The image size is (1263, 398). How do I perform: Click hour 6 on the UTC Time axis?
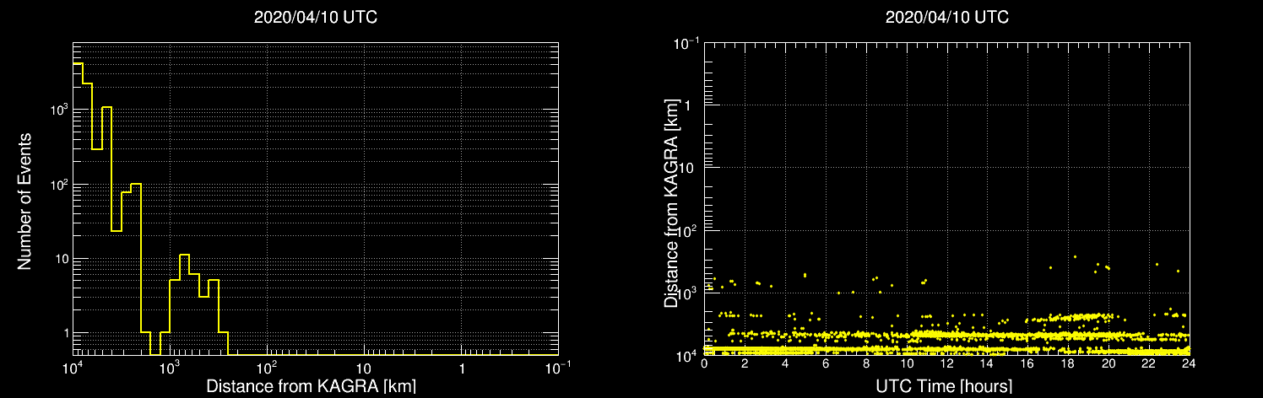[826, 363]
